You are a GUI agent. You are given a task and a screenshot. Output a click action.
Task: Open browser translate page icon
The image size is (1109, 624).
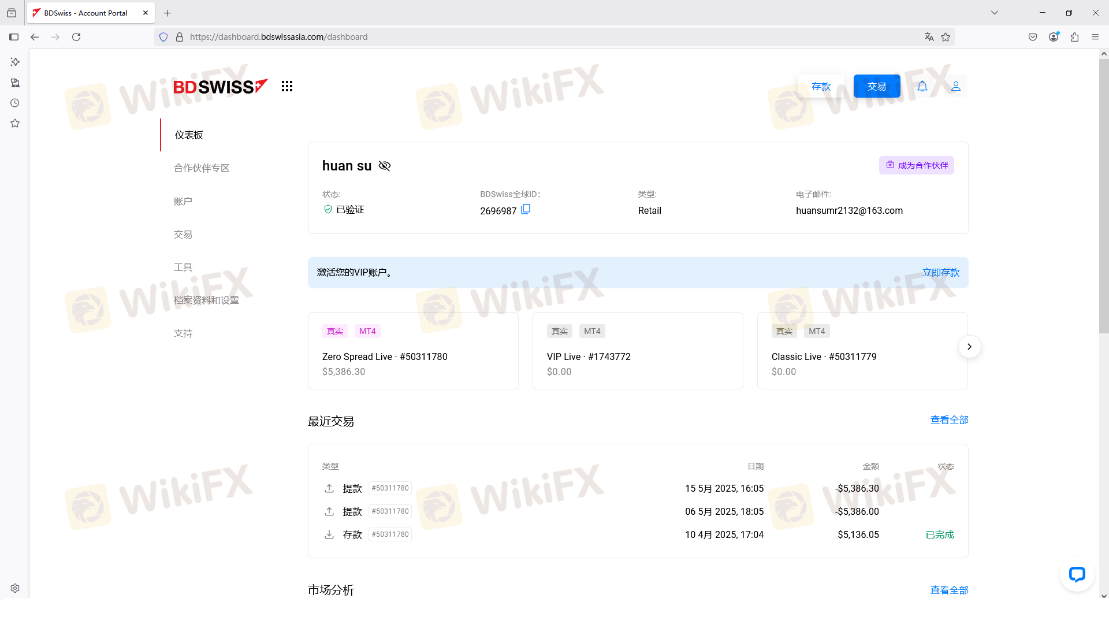tap(929, 37)
